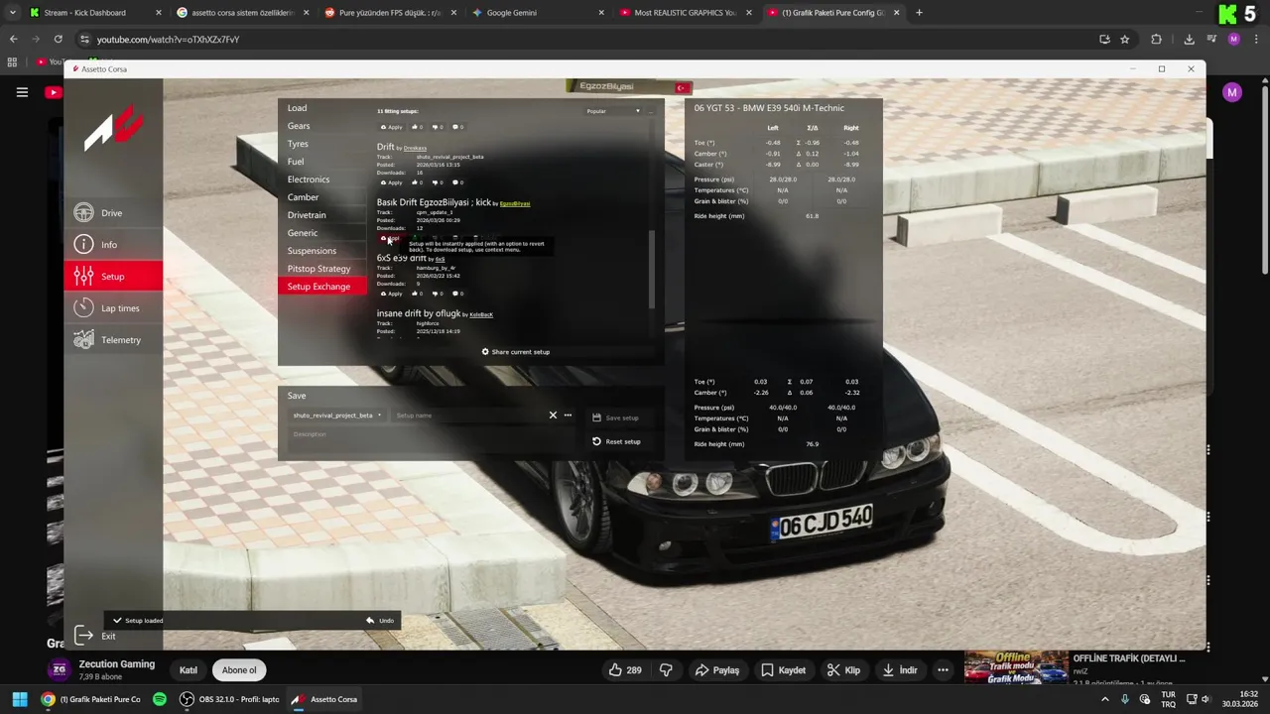
Task: Thumbs down the 6xS e39 drift setup
Action: pyautogui.click(x=438, y=294)
